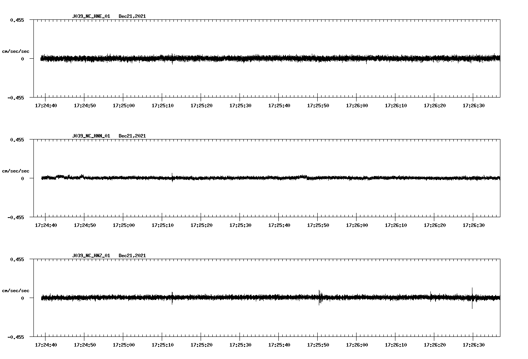This screenshot has width=528, height=359.
Task: Pick time 17:25:00 on the HNN axis
Action: pyautogui.click(x=124, y=225)
